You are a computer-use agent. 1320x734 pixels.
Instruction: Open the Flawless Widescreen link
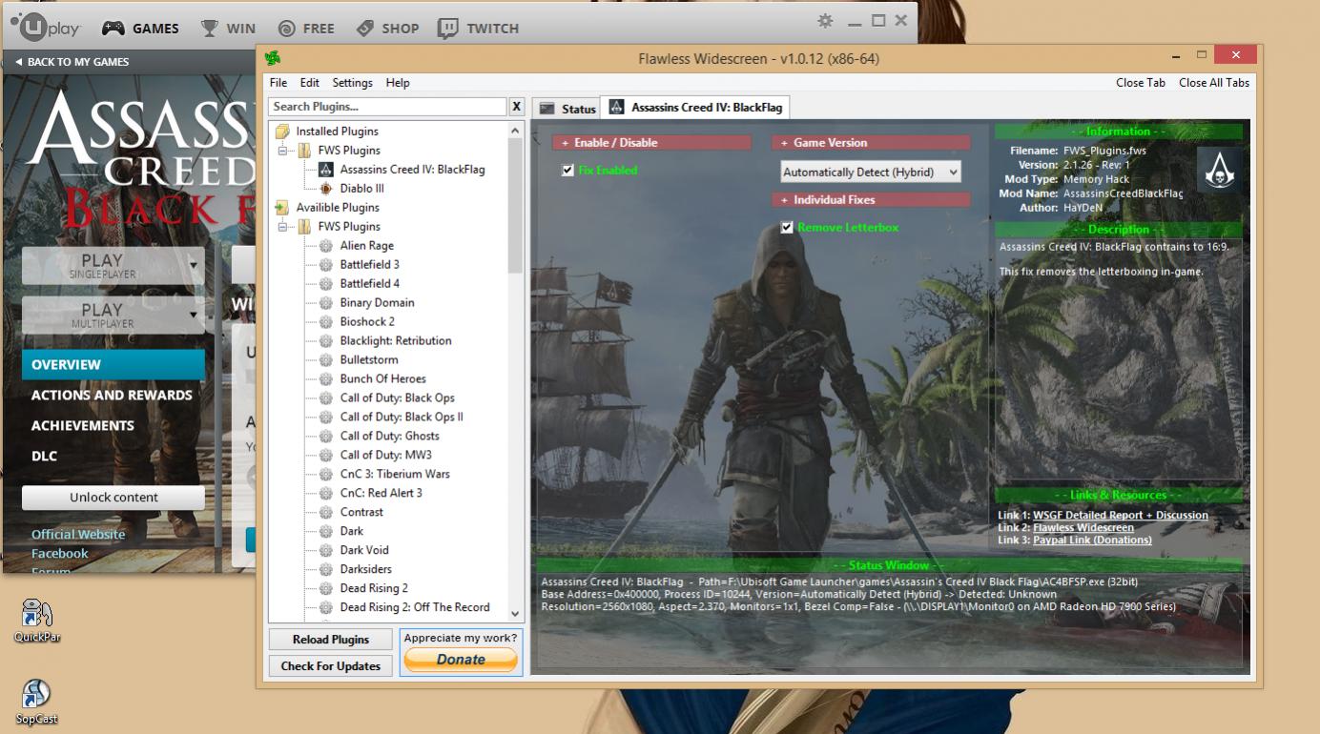pyautogui.click(x=1083, y=527)
